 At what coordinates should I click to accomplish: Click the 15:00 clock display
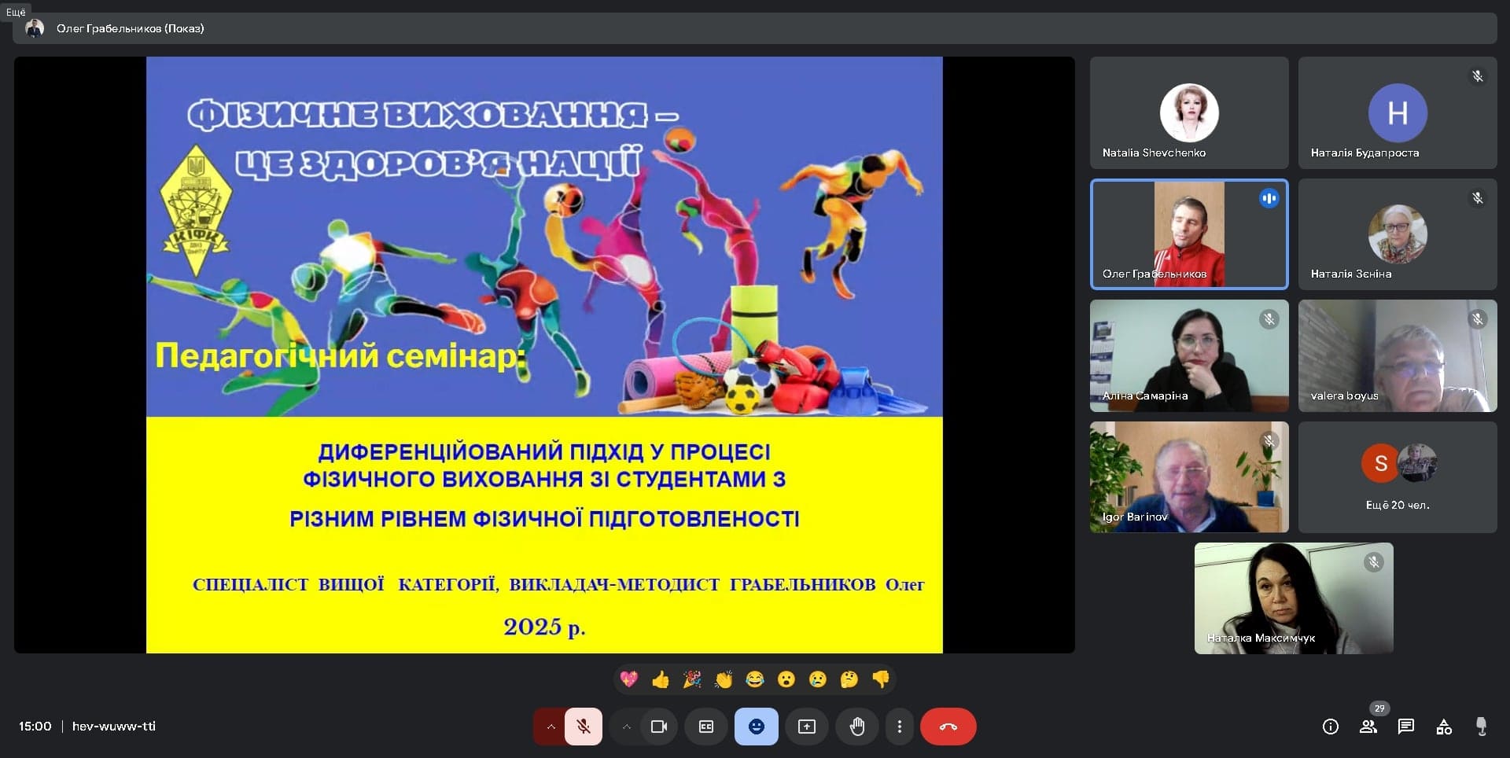[35, 727]
